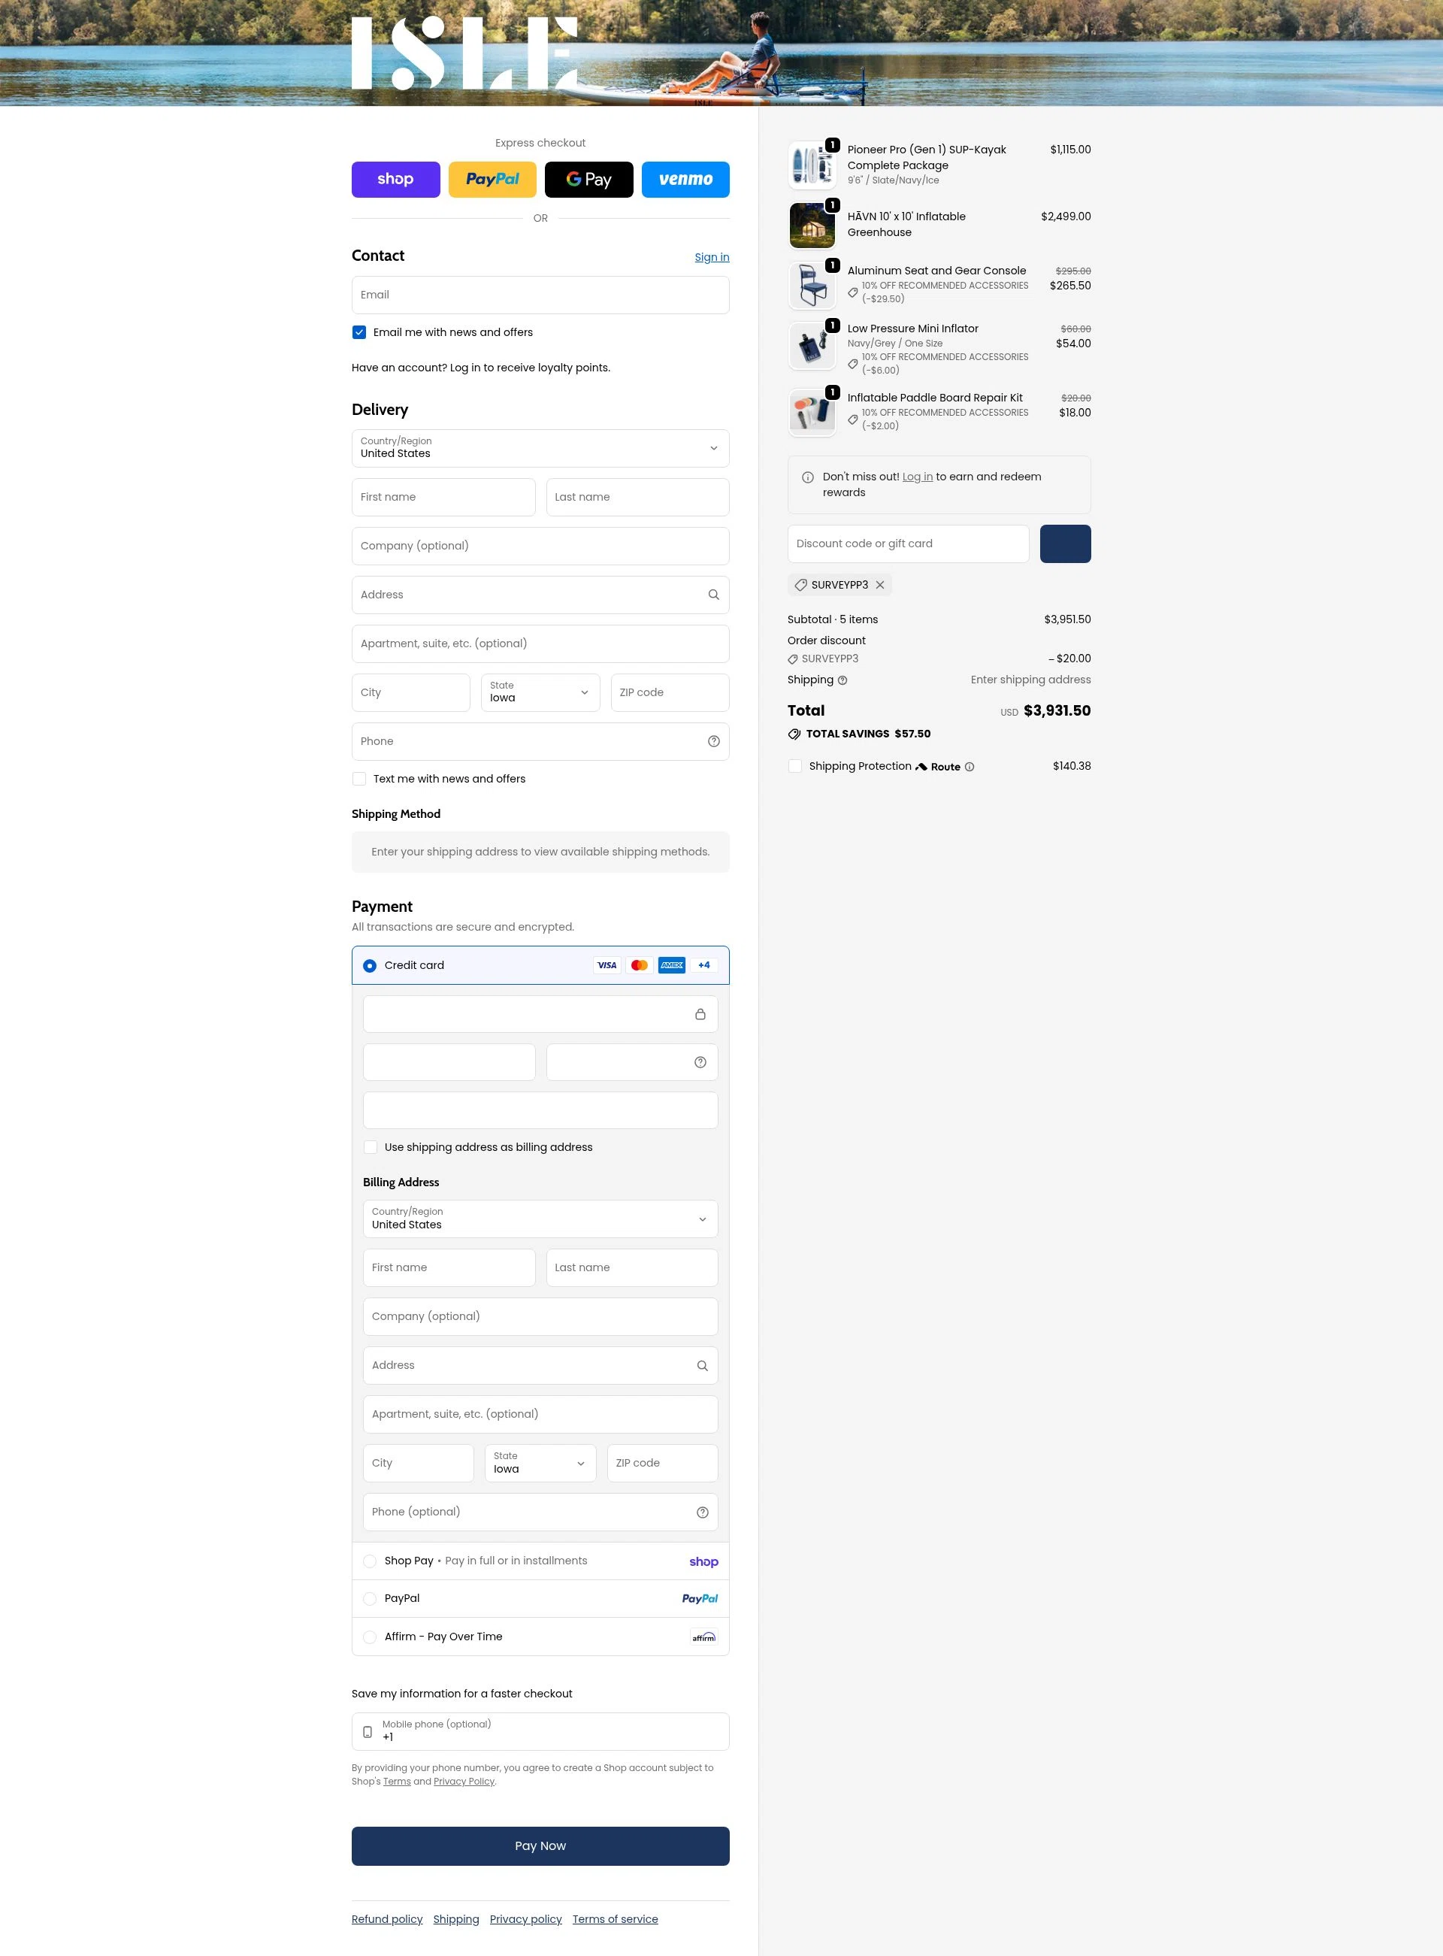Open the phone number help tooltip

point(714,740)
